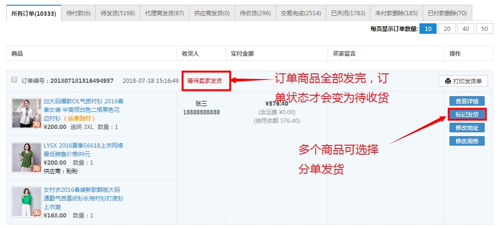The width and height of the screenshot is (498, 228).
Task: Open the 待收货(296) tab
Action: (x=255, y=13)
